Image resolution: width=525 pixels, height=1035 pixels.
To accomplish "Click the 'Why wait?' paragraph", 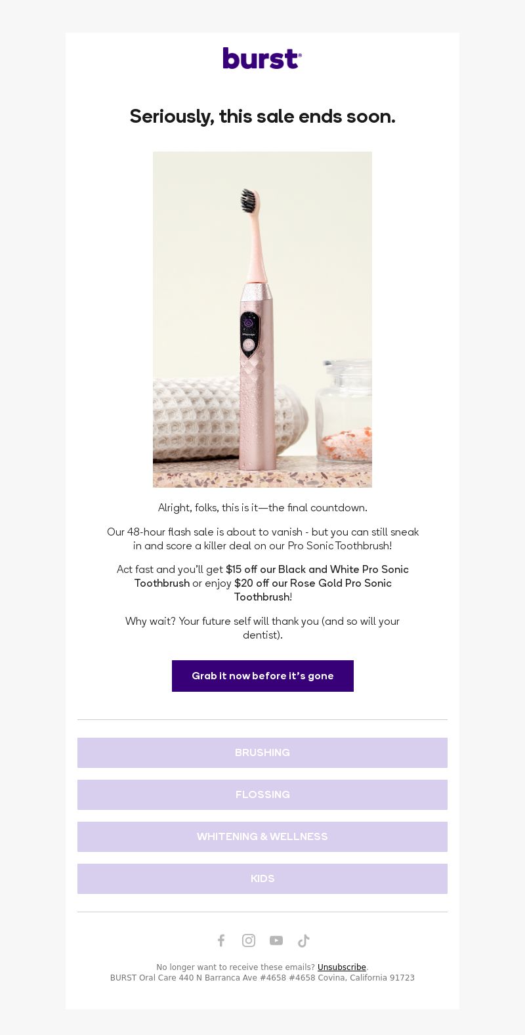I will click(x=262, y=628).
